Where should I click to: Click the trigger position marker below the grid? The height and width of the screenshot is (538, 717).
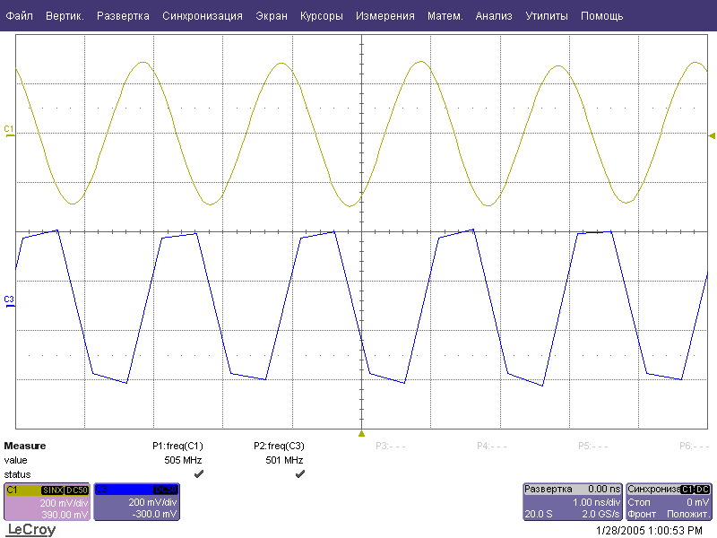click(361, 434)
